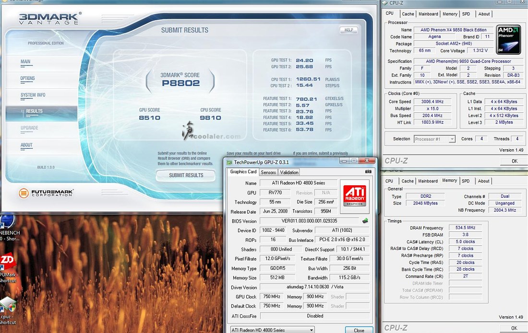Click the Driver Version field in GPU-Z

click(x=315, y=287)
